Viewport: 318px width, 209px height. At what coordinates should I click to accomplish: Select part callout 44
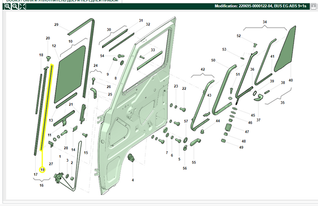(218, 121)
